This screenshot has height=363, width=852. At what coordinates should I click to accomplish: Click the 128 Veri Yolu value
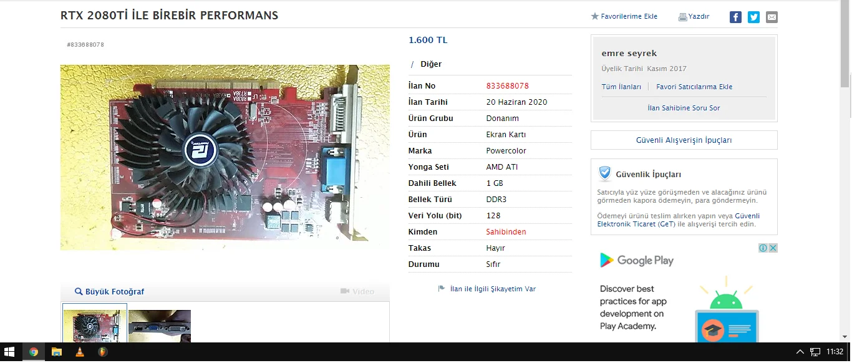point(493,215)
